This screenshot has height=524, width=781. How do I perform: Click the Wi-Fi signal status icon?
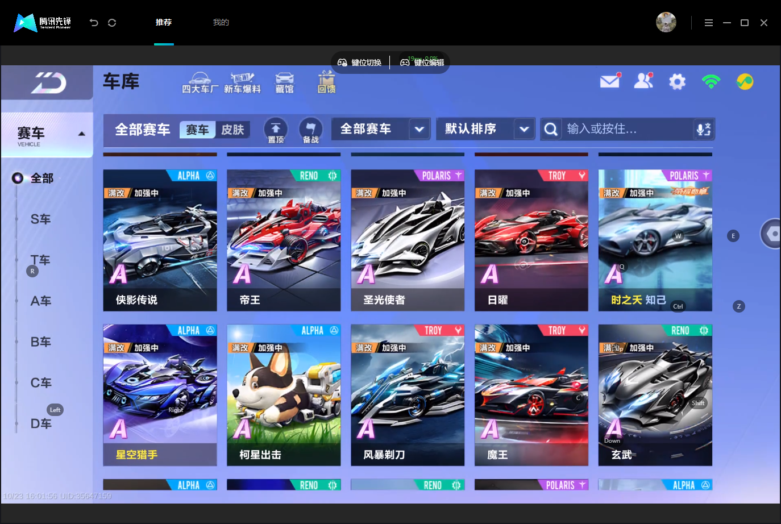pyautogui.click(x=711, y=82)
